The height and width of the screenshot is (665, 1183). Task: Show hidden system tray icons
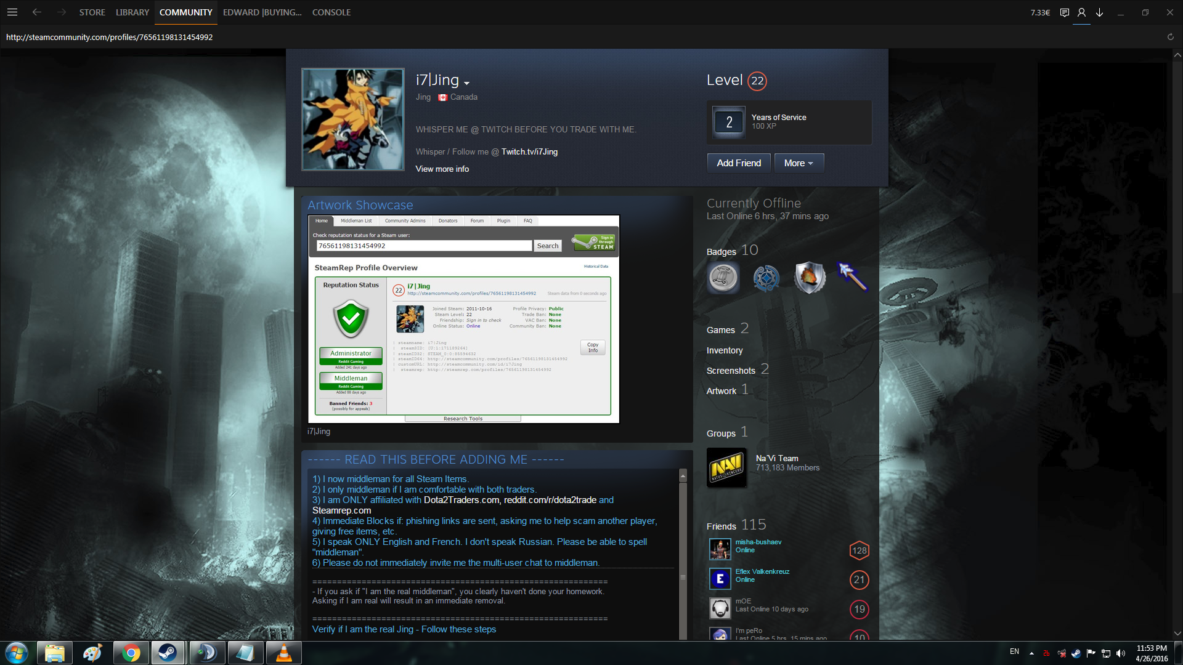click(1031, 653)
